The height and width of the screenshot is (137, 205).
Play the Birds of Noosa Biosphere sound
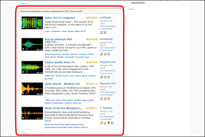(23, 118)
